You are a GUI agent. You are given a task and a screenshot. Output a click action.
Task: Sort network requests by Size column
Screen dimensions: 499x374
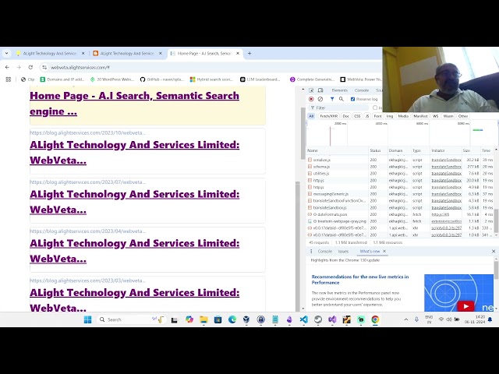pyautogui.click(x=471, y=150)
